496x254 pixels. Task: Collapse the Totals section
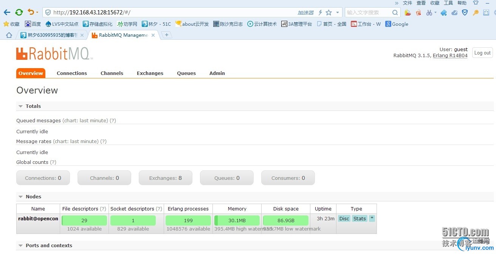pyautogui.click(x=29, y=106)
